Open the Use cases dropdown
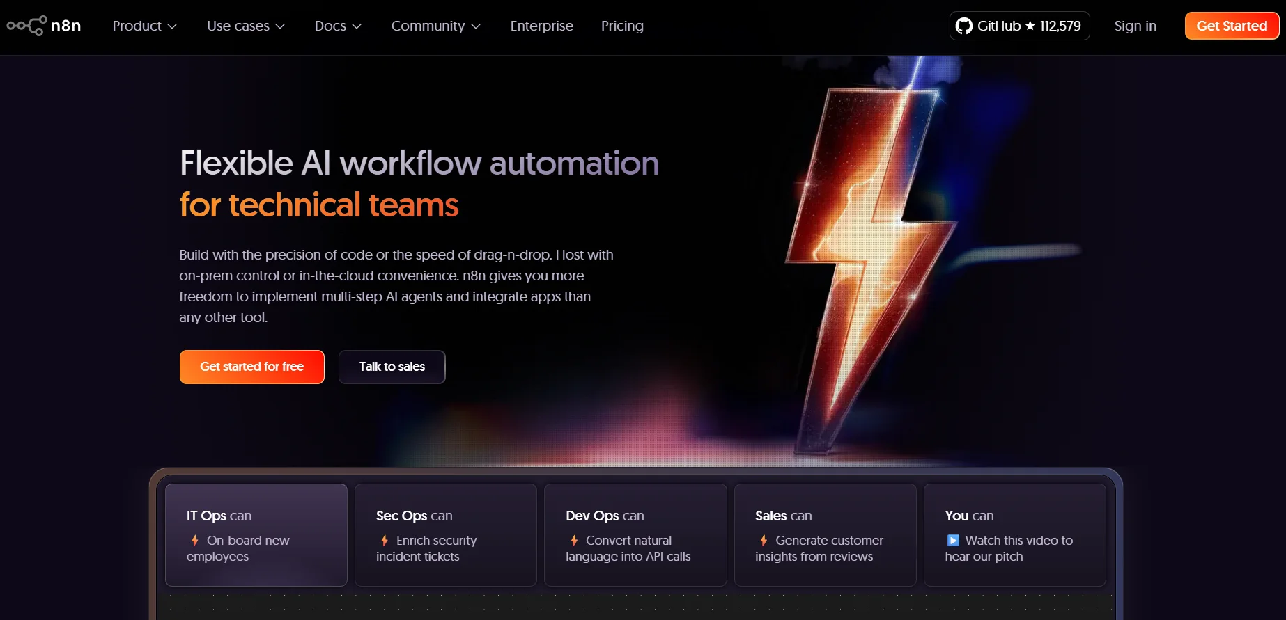Screen dimensions: 1286x620 click(x=245, y=26)
